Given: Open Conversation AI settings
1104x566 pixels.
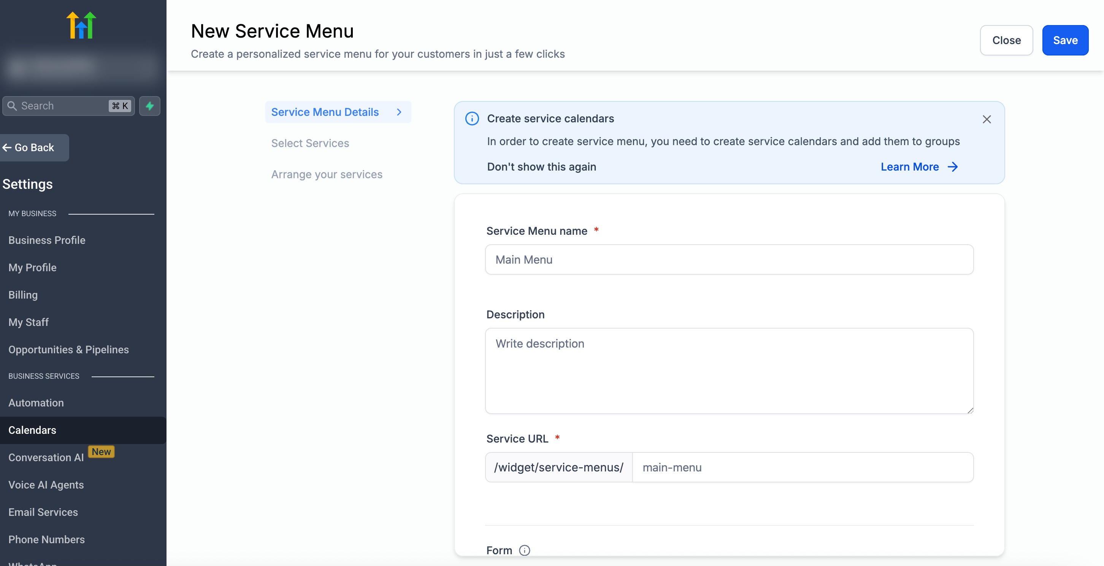Looking at the screenshot, I should click(46, 457).
